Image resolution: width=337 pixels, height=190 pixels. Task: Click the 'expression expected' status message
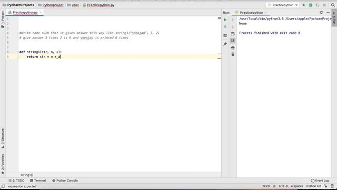point(22,186)
